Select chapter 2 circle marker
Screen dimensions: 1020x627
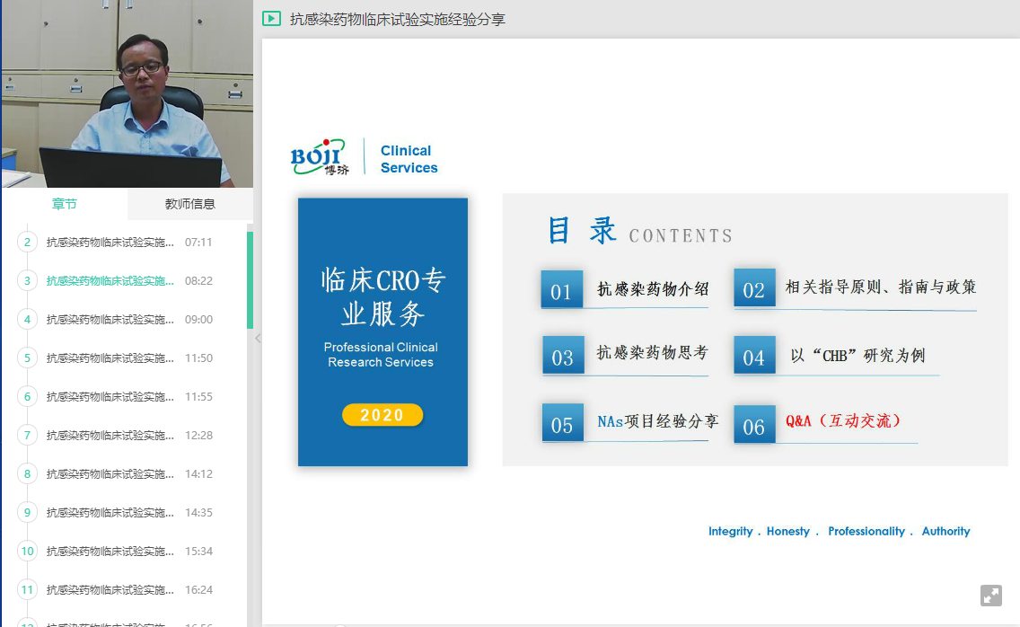pyautogui.click(x=28, y=243)
